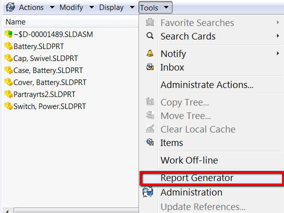Select file ~$D-00001489.SLDASM
The image size is (284, 213).
[x=53, y=34]
